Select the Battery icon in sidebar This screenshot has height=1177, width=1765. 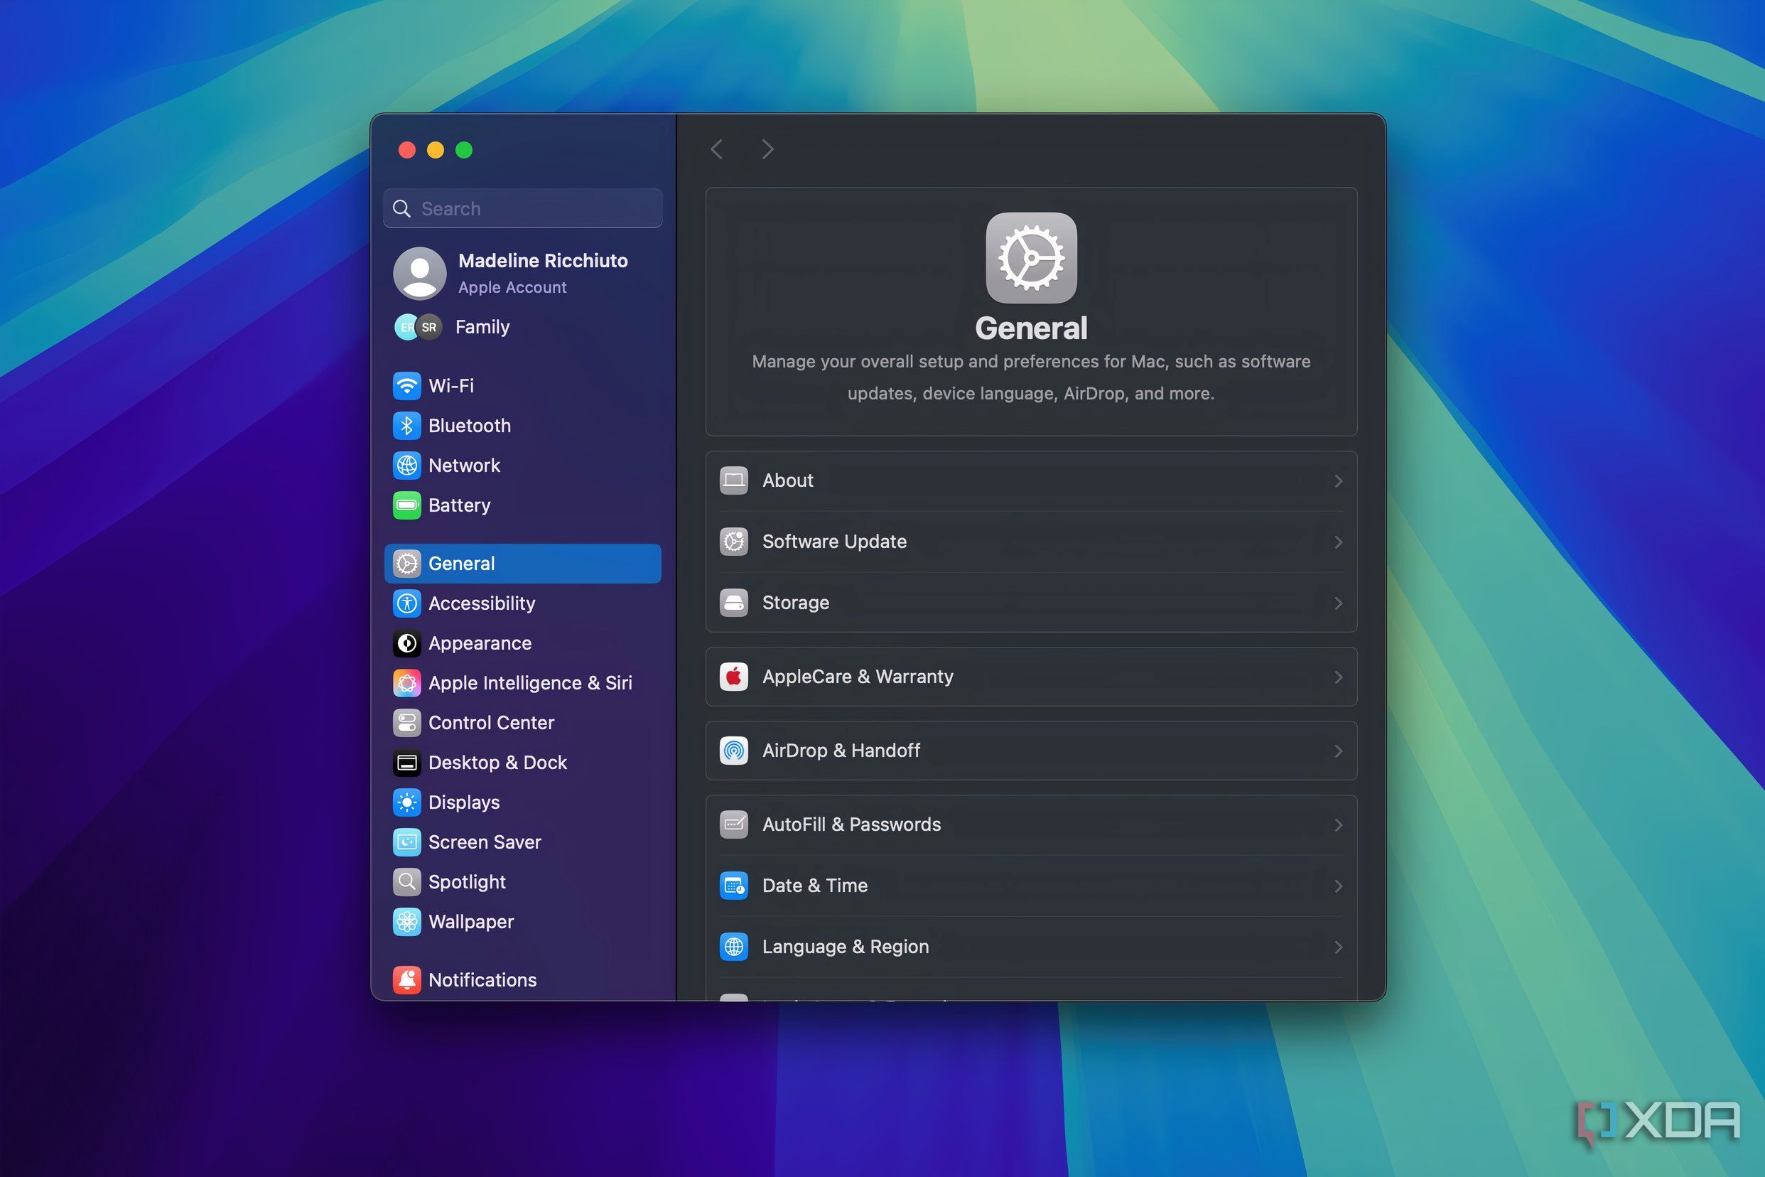pyautogui.click(x=406, y=505)
